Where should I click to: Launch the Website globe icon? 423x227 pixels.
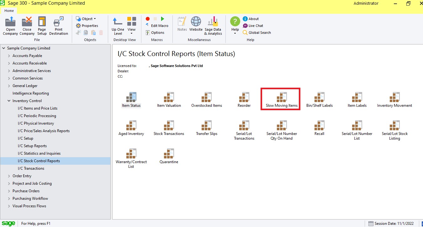(x=196, y=24)
